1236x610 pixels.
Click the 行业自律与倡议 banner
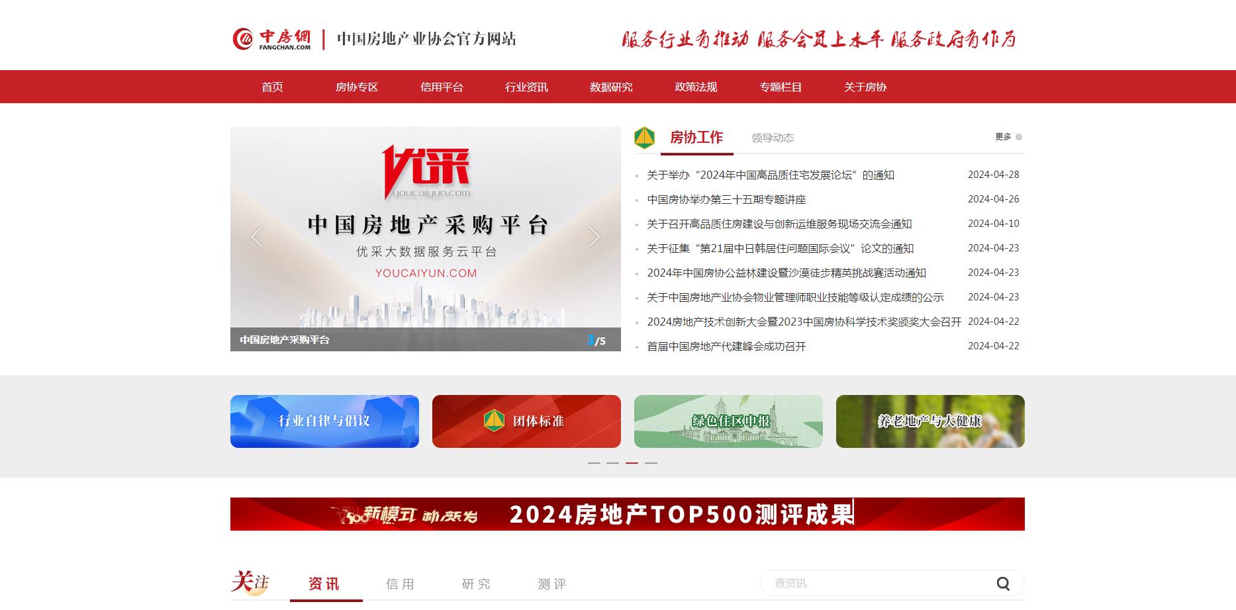pyautogui.click(x=324, y=421)
